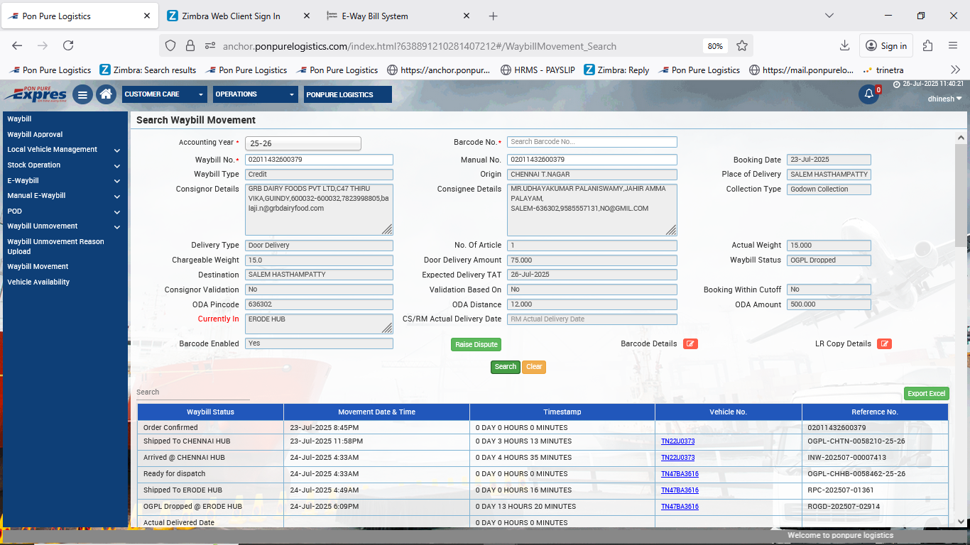The height and width of the screenshot is (545, 970).
Task: Click the Barcode Details edit icon
Action: click(690, 344)
